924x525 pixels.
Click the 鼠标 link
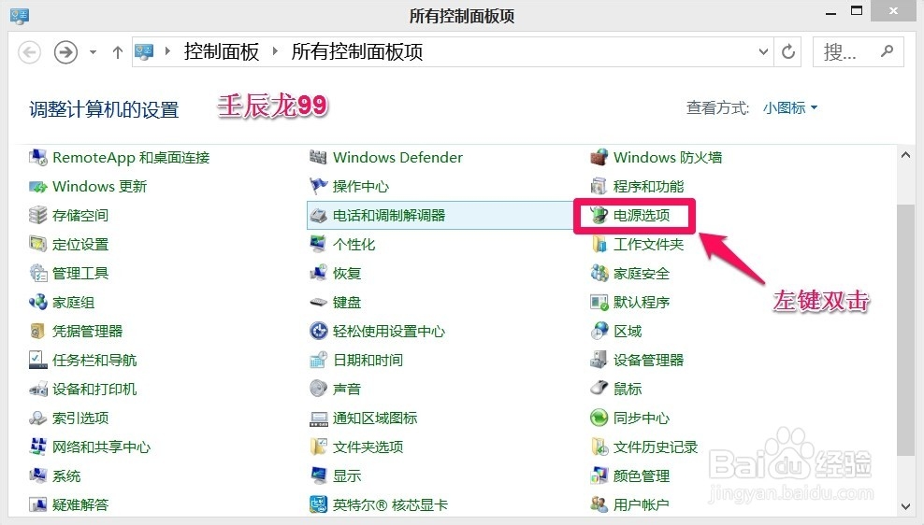pyautogui.click(x=627, y=389)
